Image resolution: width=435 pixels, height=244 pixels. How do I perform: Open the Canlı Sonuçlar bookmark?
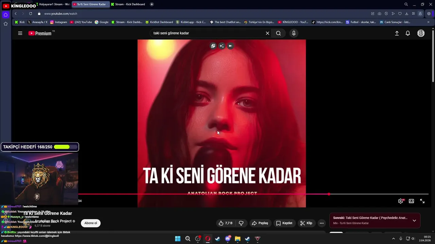pos(395,22)
